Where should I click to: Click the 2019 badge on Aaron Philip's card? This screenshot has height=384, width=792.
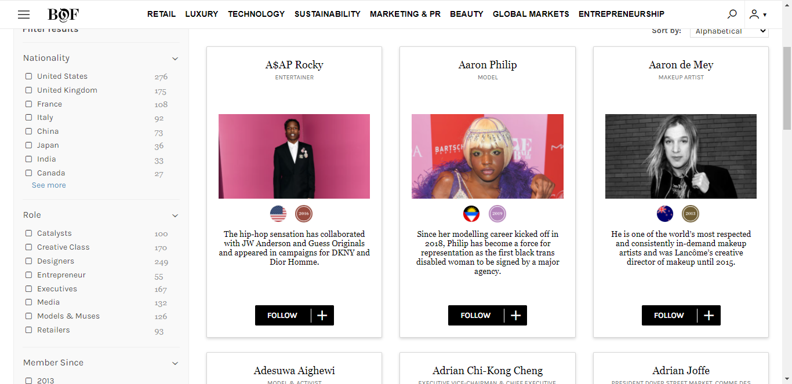tap(497, 213)
